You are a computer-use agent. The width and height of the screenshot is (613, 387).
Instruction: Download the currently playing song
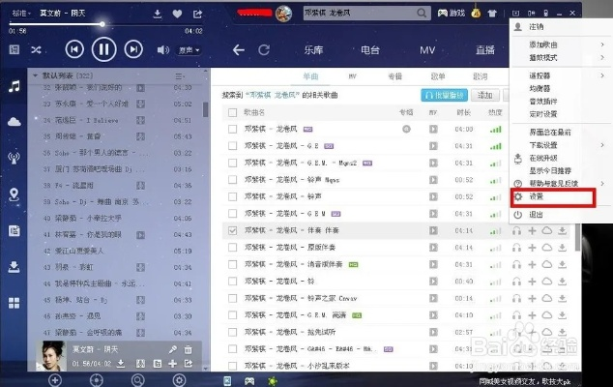click(157, 15)
